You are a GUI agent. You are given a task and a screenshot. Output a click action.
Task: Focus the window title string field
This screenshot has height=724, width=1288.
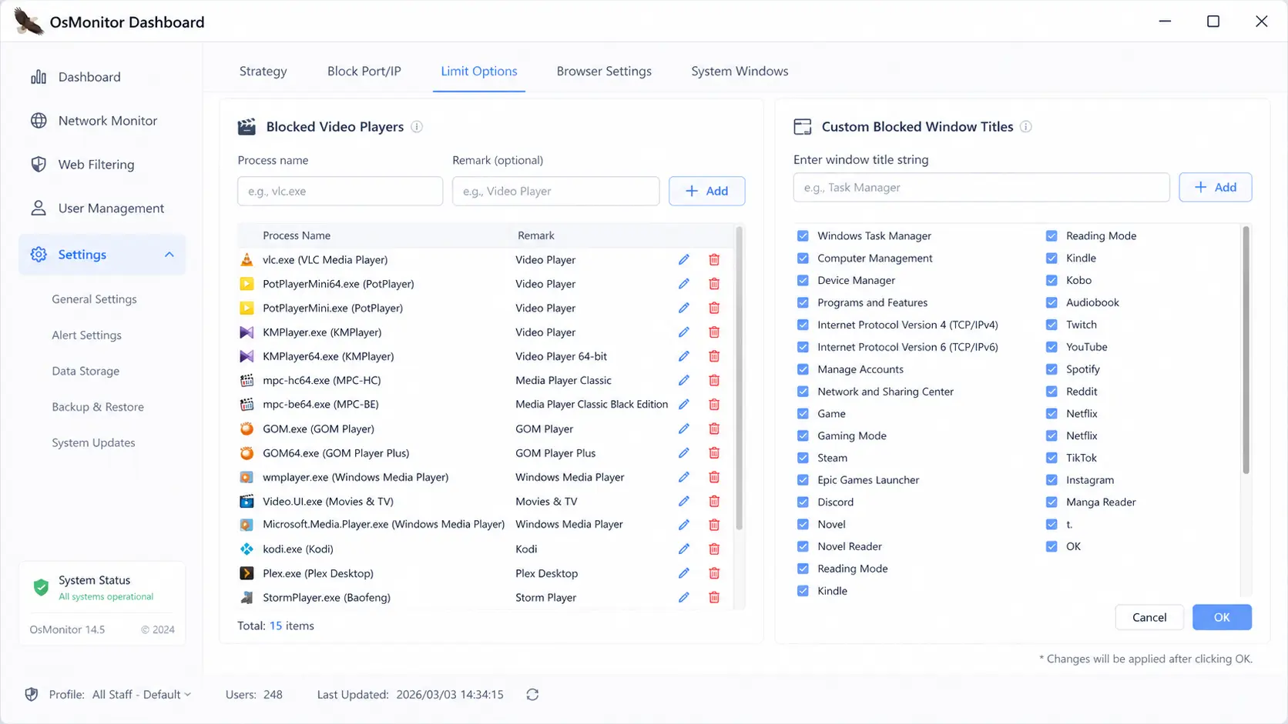(x=981, y=187)
